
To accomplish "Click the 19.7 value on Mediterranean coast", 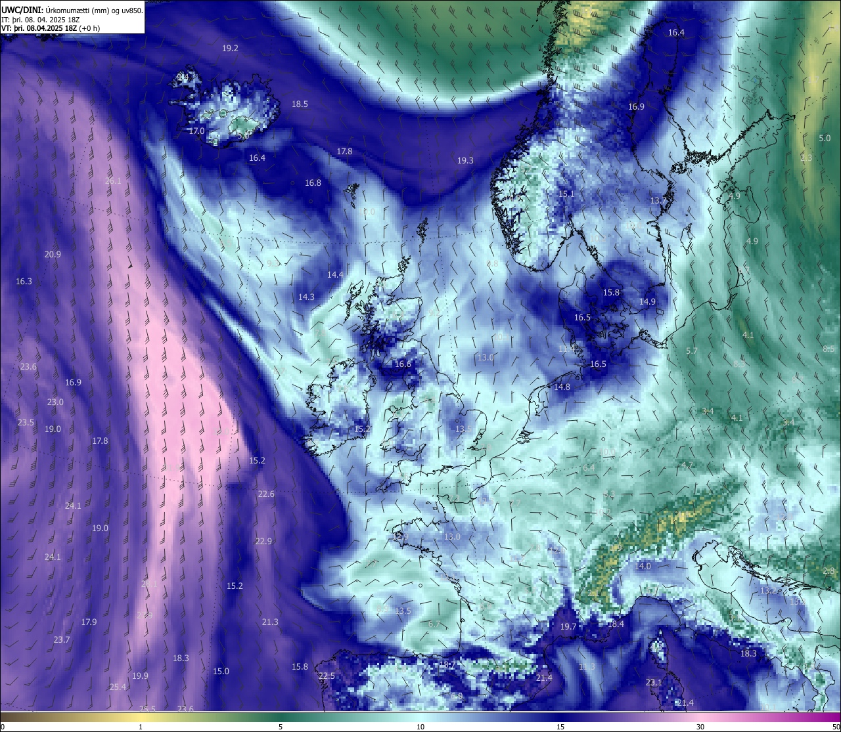I will pyautogui.click(x=568, y=627).
